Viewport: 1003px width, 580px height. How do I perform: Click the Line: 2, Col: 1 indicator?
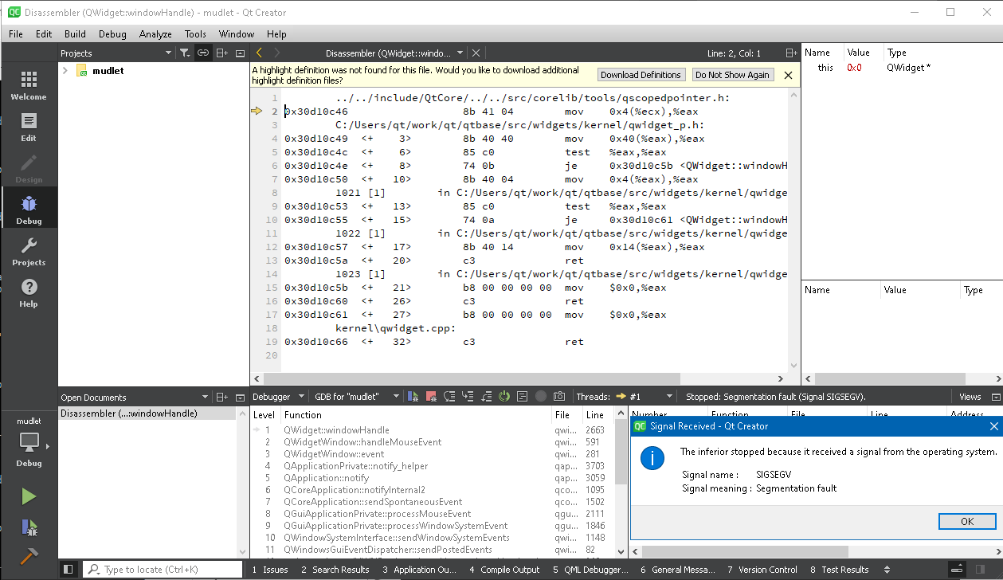[734, 53]
